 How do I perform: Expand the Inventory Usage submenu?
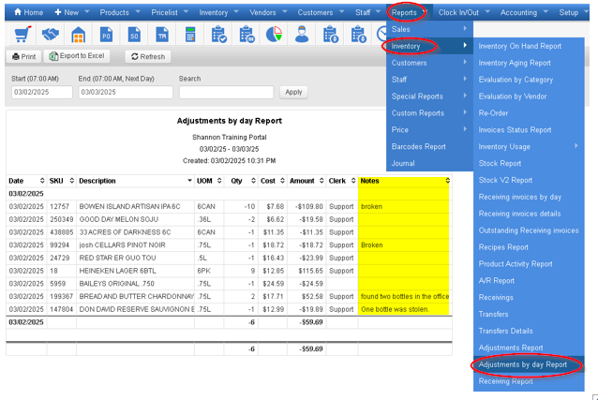click(x=529, y=147)
